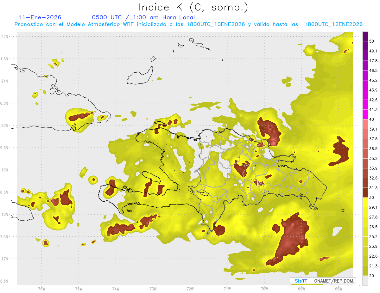
Task: Click the colorbar value '27.8'
Action: (x=373, y=217)
